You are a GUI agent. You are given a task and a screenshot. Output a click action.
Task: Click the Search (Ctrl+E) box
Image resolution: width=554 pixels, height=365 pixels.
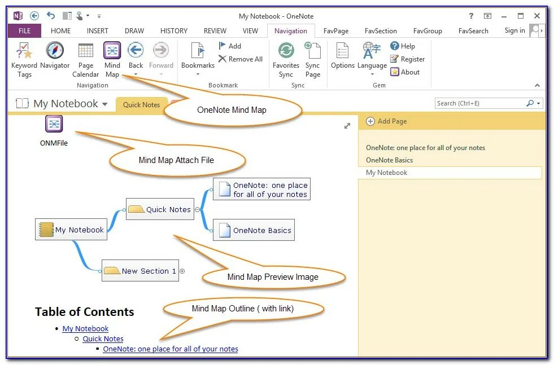coord(480,103)
